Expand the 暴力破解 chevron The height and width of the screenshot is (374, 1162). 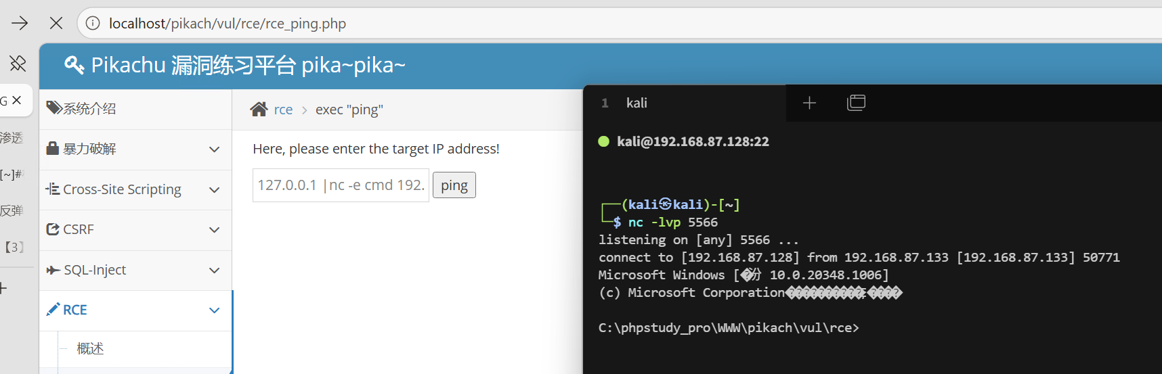point(215,149)
